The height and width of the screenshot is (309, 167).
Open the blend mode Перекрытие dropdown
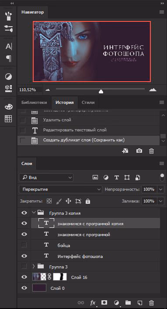[x=61, y=189]
